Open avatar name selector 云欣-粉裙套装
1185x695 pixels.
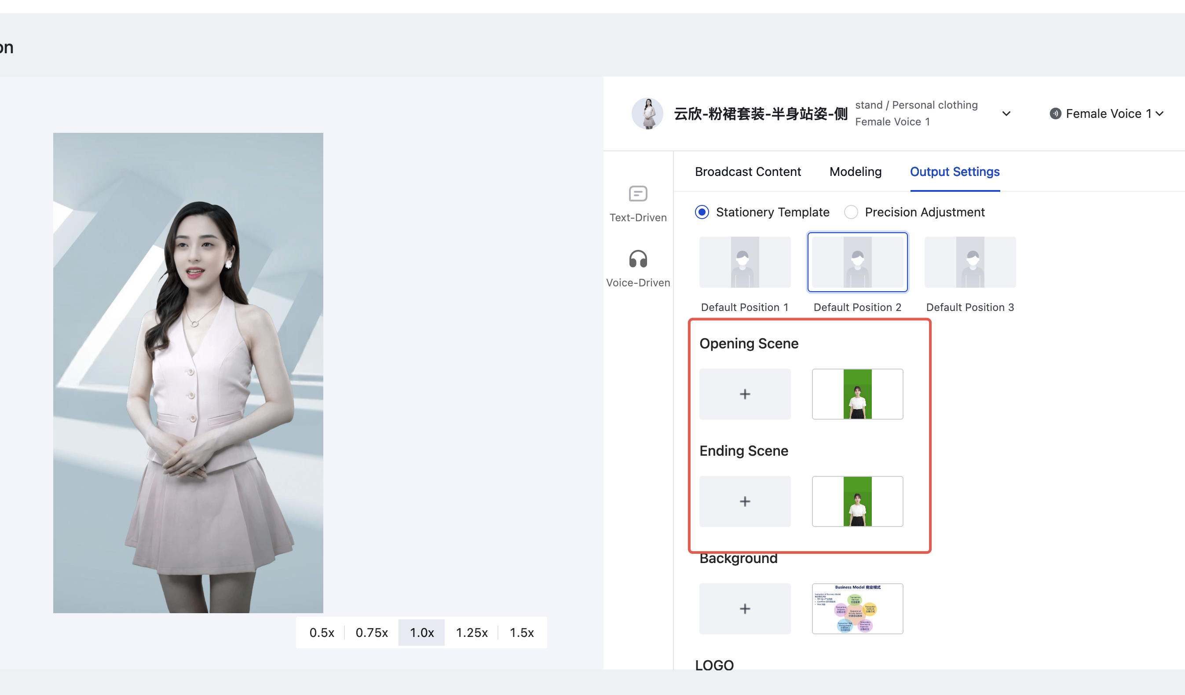click(x=760, y=114)
